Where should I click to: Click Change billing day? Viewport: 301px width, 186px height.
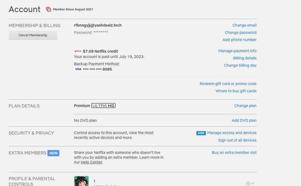point(240,65)
